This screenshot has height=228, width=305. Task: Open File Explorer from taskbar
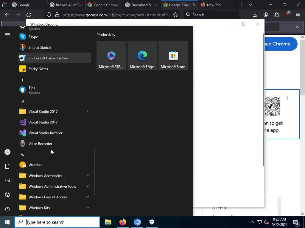point(108,222)
